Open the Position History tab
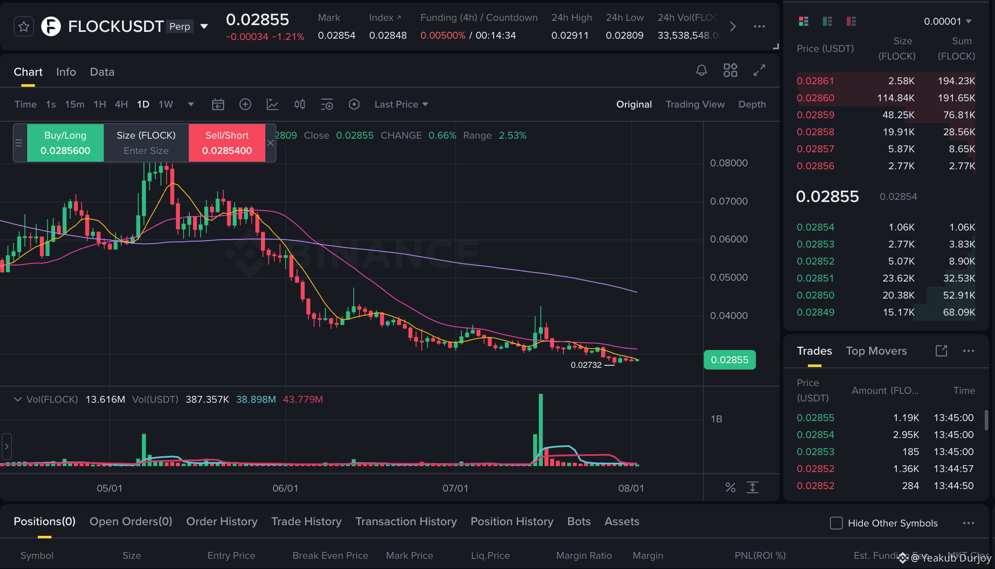Image resolution: width=995 pixels, height=569 pixels. pos(512,521)
